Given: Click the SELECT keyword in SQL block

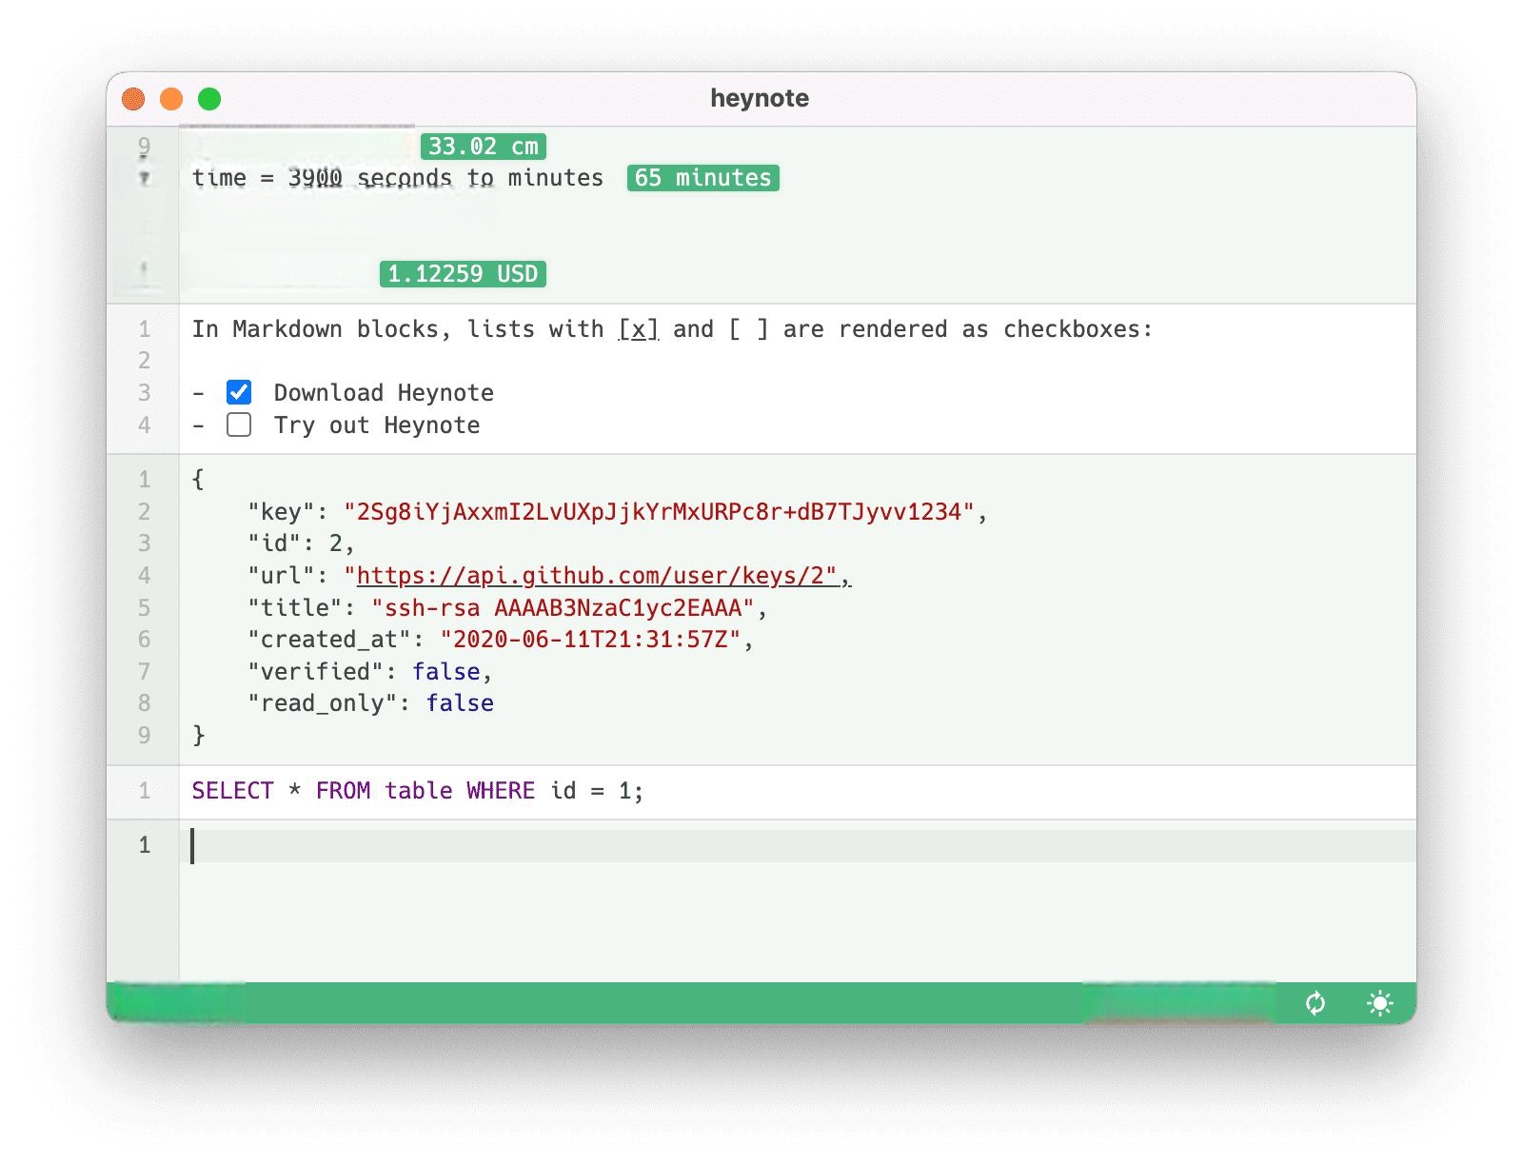Looking at the screenshot, I should pos(233,791).
